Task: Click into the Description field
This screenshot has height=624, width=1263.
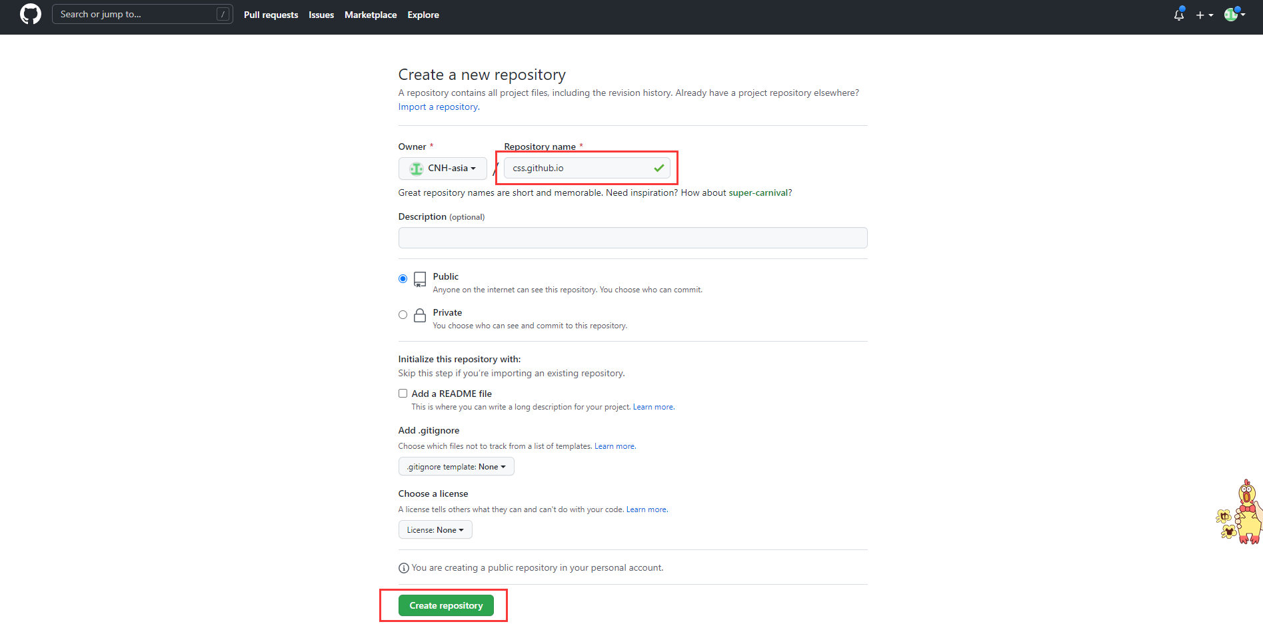Action: pos(632,238)
